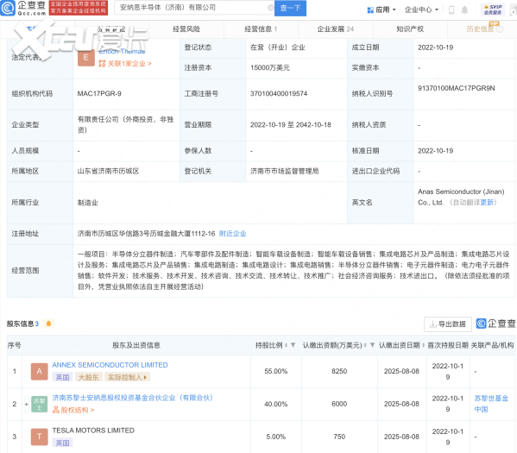
Task: Click the 制造业 industry value
Action: 88,203
